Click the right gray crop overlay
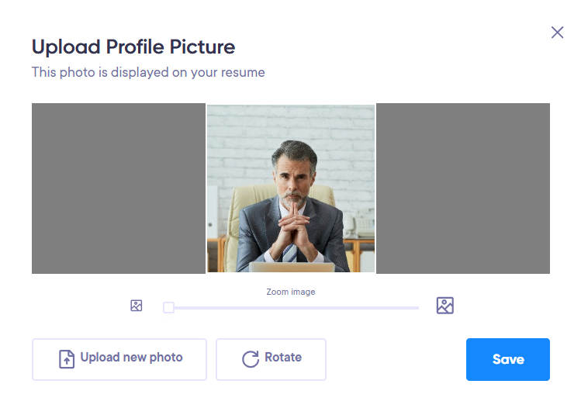Screen dimensions: 581x415 [463, 188]
